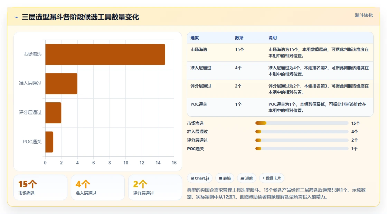Click the 2个 value in table
Image resolution: width=387 pixels, height=214 pixels.
238,86
